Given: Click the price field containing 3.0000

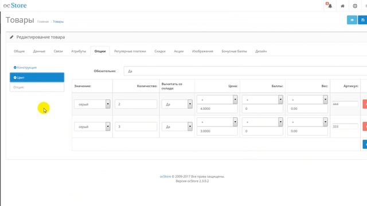Looking at the screenshot, I should (x=217, y=131).
